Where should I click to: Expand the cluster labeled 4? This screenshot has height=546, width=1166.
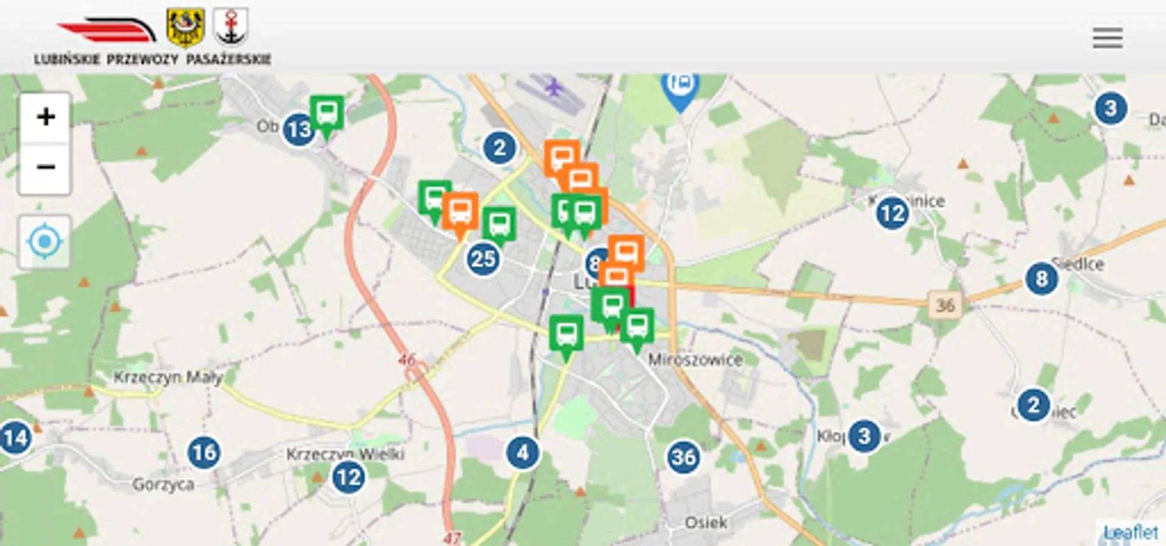coord(522,453)
